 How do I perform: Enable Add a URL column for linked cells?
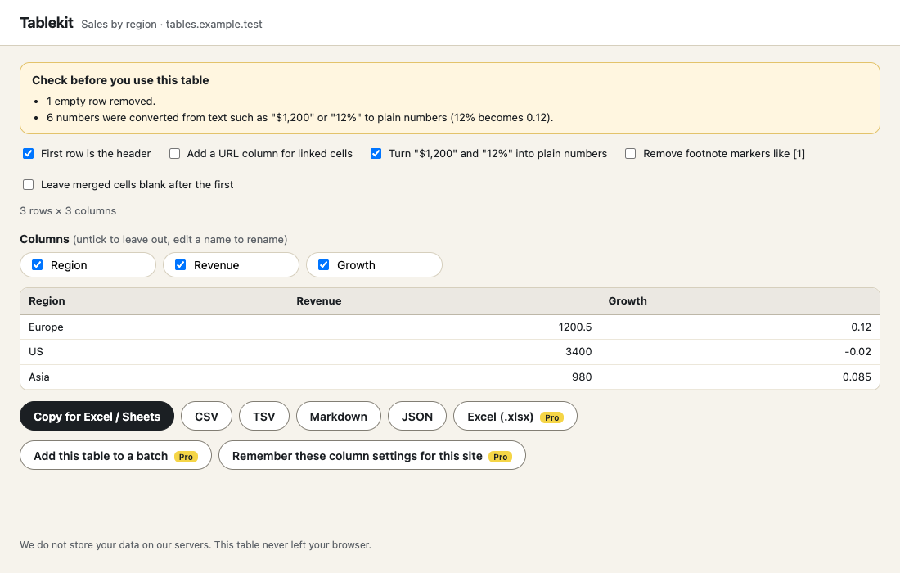pyautogui.click(x=174, y=153)
